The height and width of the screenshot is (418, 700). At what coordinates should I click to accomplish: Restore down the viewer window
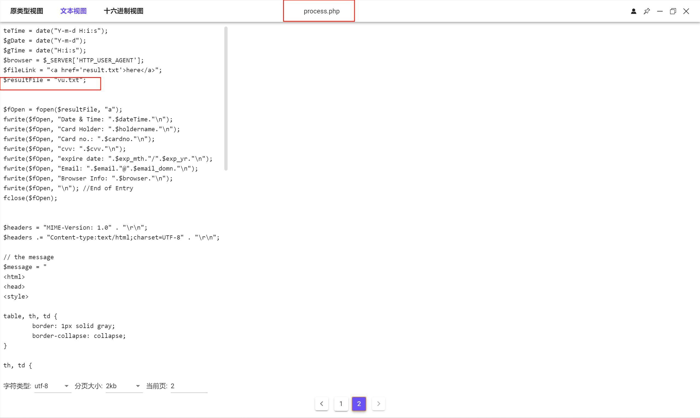click(673, 11)
